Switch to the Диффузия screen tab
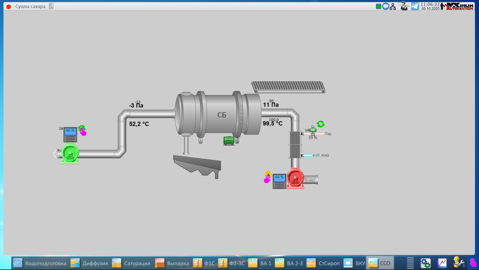 tap(89, 263)
